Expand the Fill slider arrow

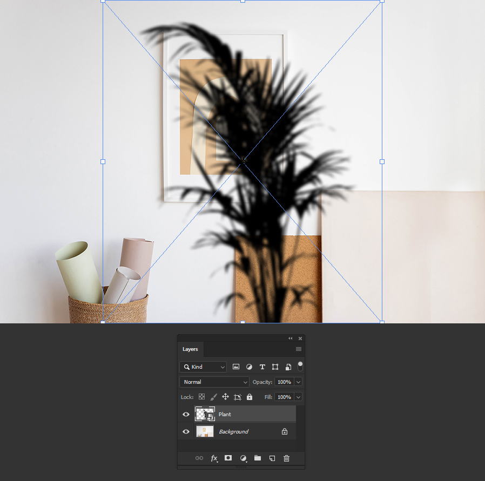pyautogui.click(x=298, y=397)
